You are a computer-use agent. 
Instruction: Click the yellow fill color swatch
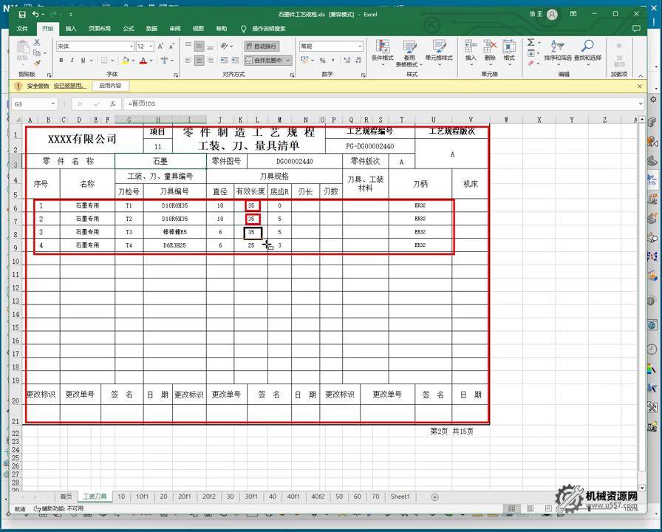125,61
